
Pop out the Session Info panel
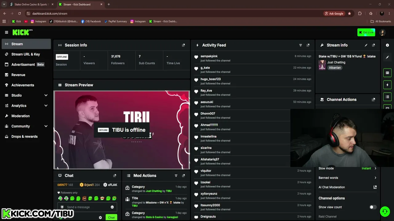tap(183, 45)
